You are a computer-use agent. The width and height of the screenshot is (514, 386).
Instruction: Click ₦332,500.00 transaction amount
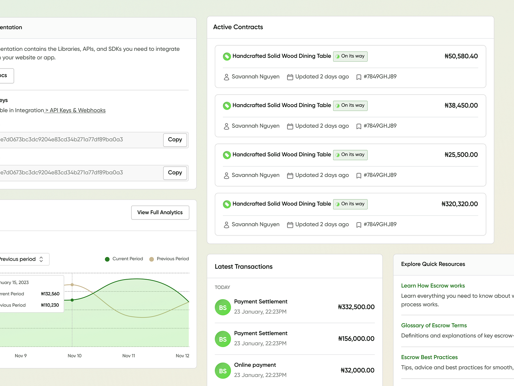pos(356,307)
